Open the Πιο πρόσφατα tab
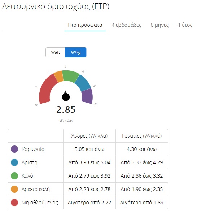The image size is (201, 213). tap(85, 25)
